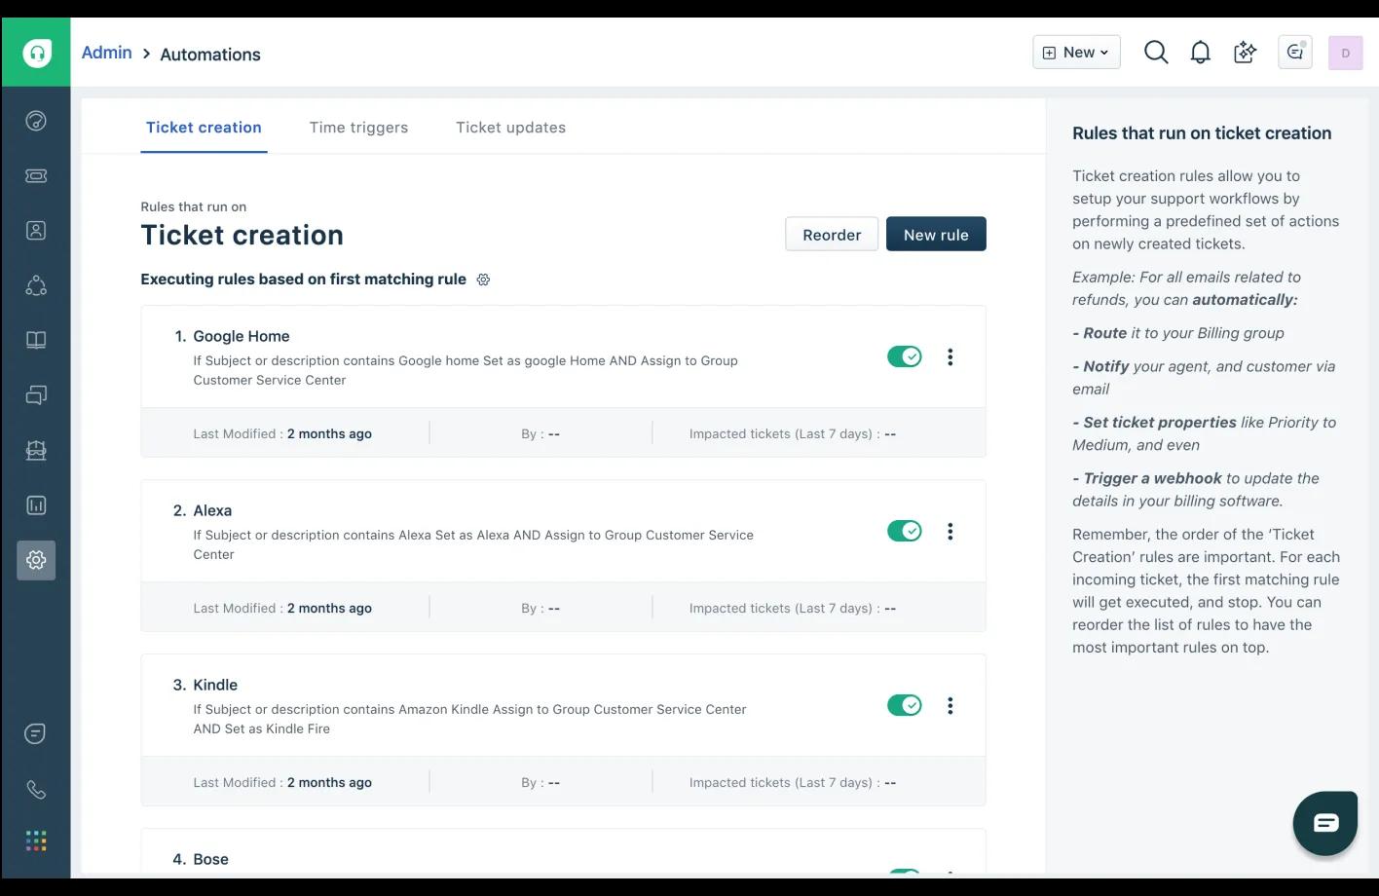Viewport: 1379px width, 896px height.
Task: Click the Reorder button
Action: coord(832,235)
